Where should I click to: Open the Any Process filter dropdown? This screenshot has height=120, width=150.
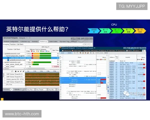tap(30, 89)
